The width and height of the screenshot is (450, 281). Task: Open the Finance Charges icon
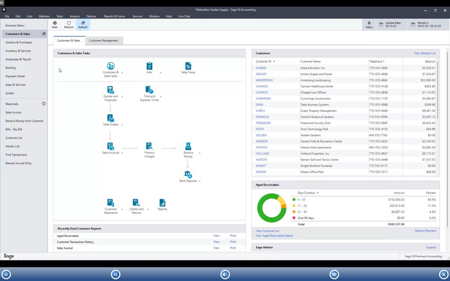coord(149,146)
